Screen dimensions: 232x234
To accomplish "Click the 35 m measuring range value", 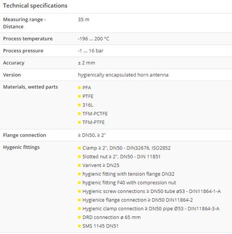I will (84, 19).
